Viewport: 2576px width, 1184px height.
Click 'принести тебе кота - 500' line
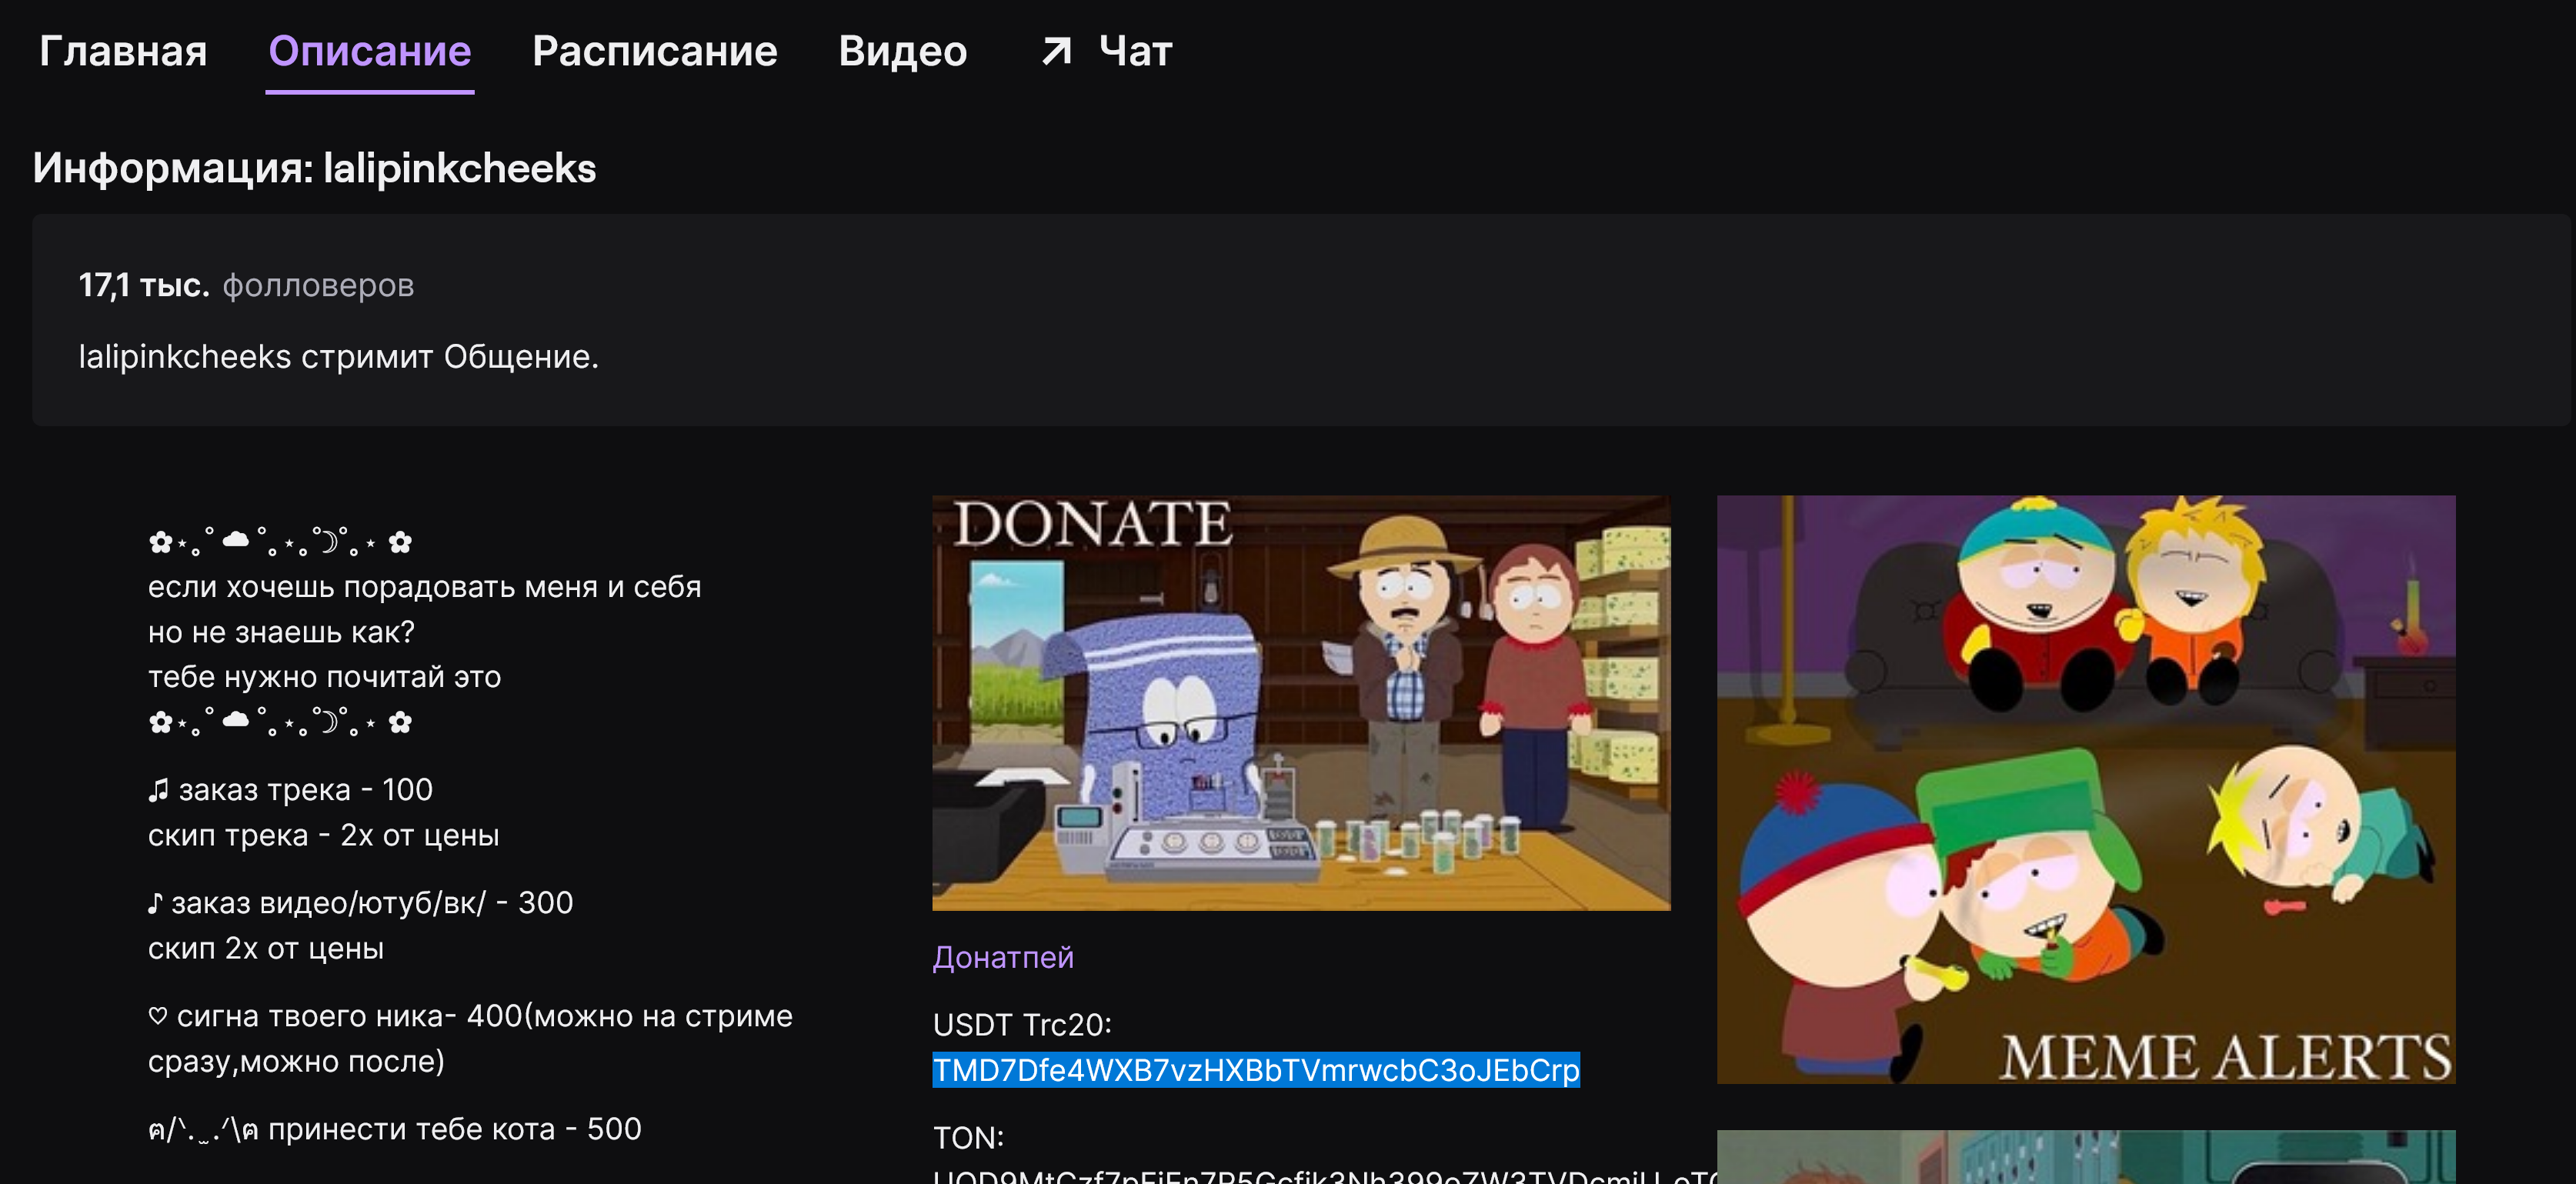click(395, 1129)
